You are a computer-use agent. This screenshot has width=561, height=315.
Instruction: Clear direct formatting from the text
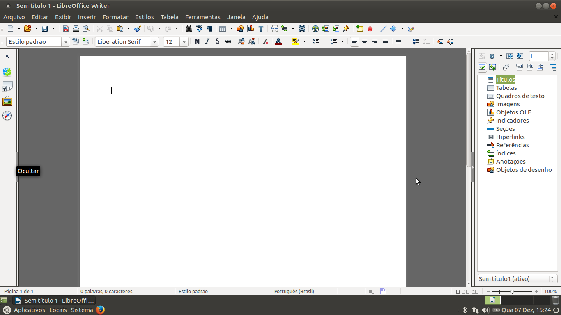point(266,41)
